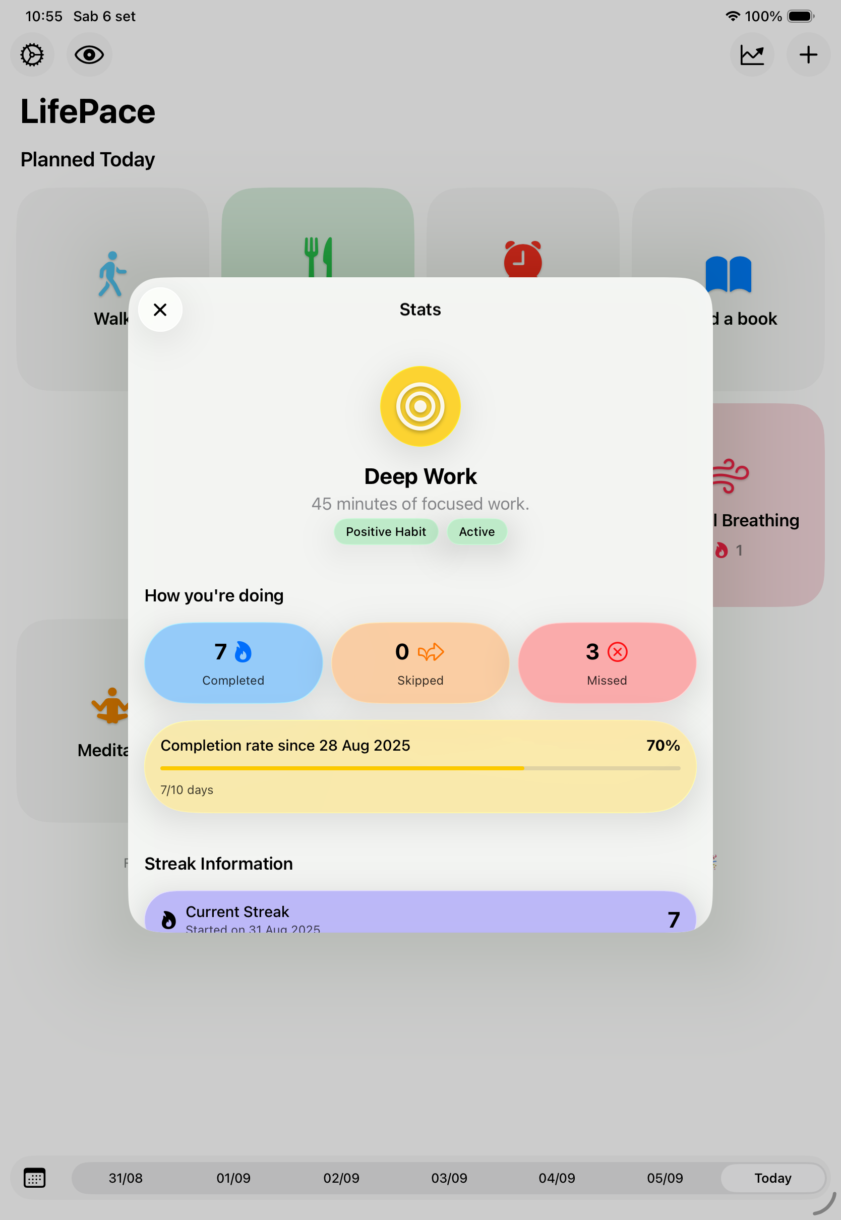The width and height of the screenshot is (841, 1220).
Task: Tap the red alarm clock icon
Action: coord(523,259)
